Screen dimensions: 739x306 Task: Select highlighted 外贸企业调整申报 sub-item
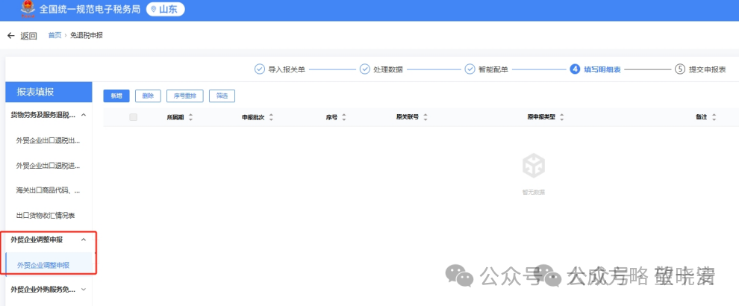pos(49,265)
